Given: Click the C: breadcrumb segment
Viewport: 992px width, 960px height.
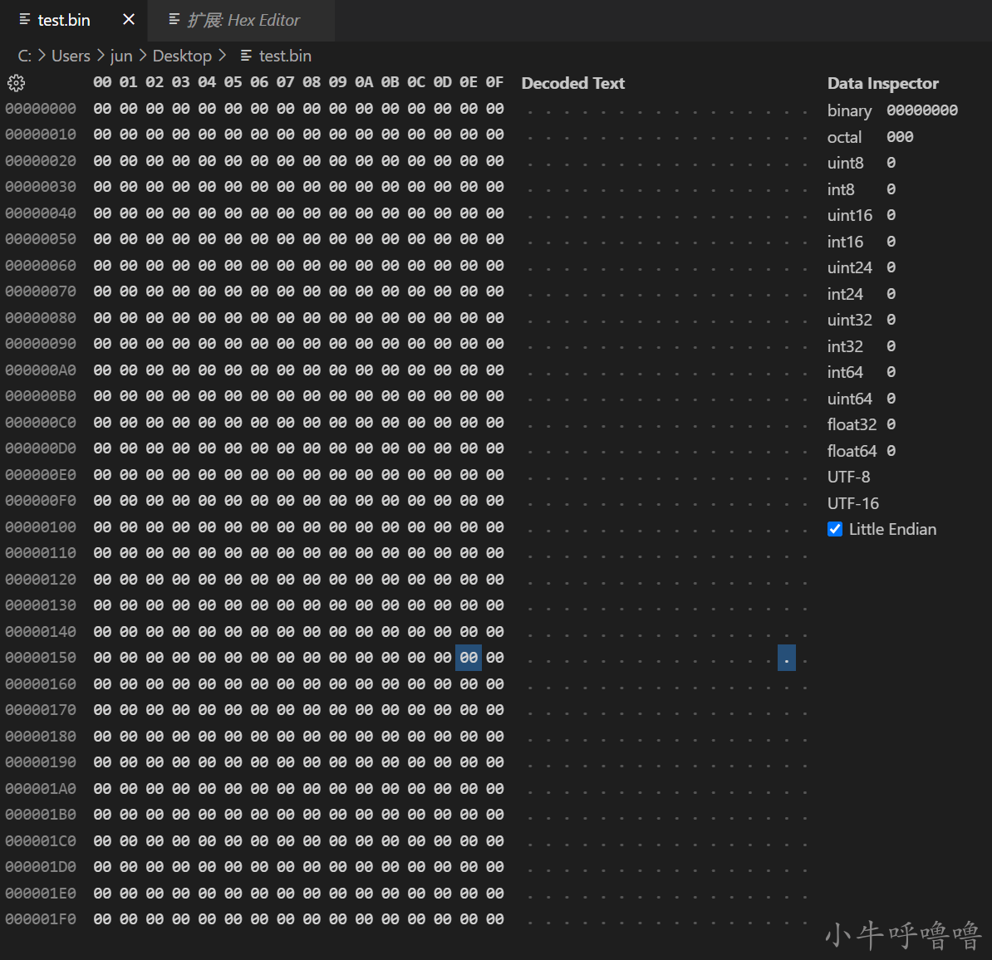Looking at the screenshot, I should (x=25, y=56).
